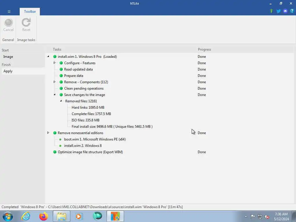Select the Prepare data task row
The image size is (296, 222).
click(x=74, y=76)
